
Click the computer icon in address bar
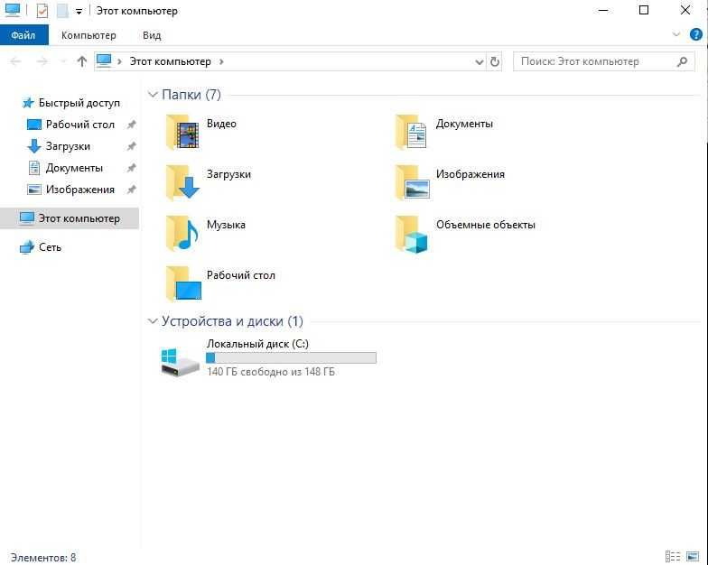104,61
